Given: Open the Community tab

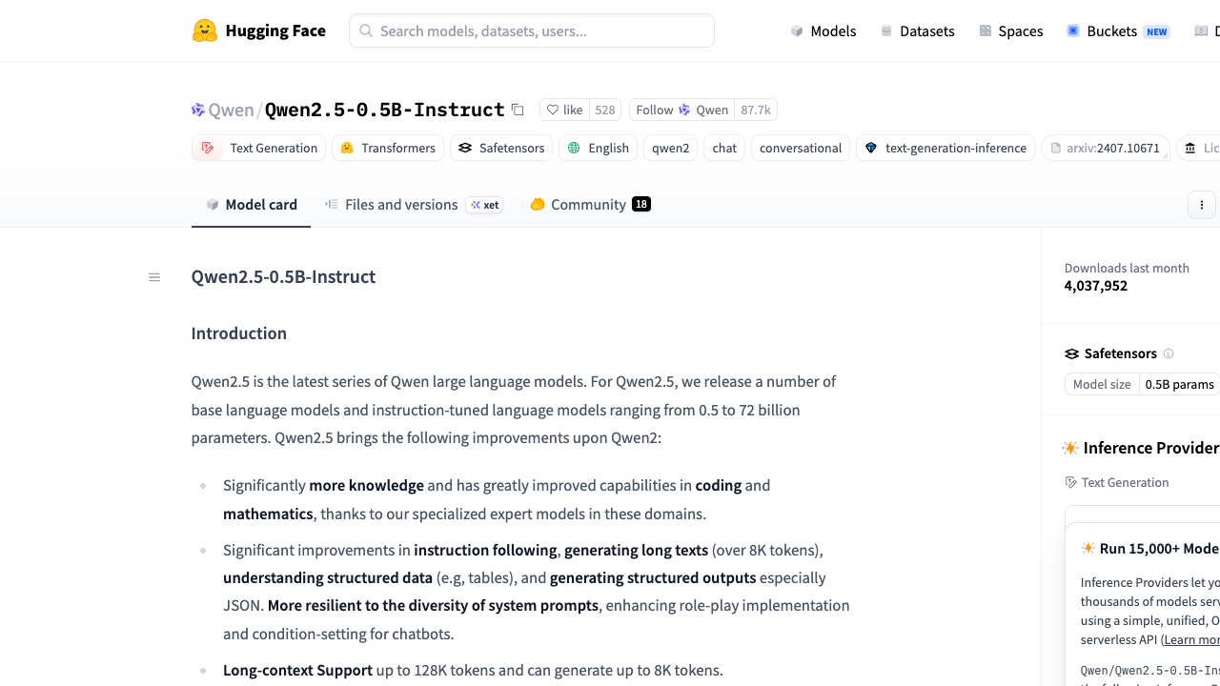Looking at the screenshot, I should [x=591, y=204].
